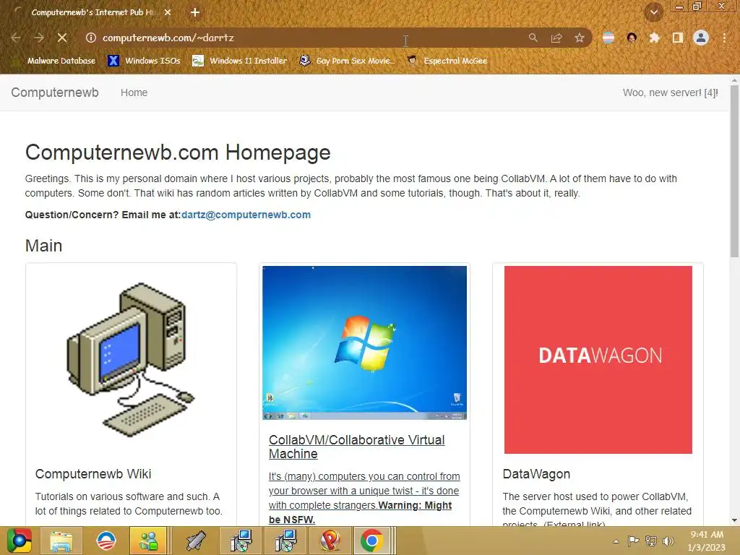Viewport: 740px width, 555px height.
Task: Open the Obama logo taskbar icon
Action: tap(106, 541)
